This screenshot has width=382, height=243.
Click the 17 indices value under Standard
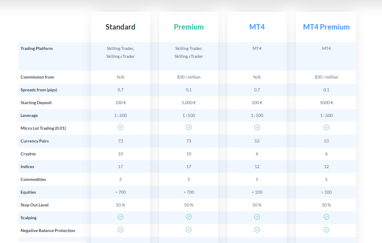click(x=120, y=167)
